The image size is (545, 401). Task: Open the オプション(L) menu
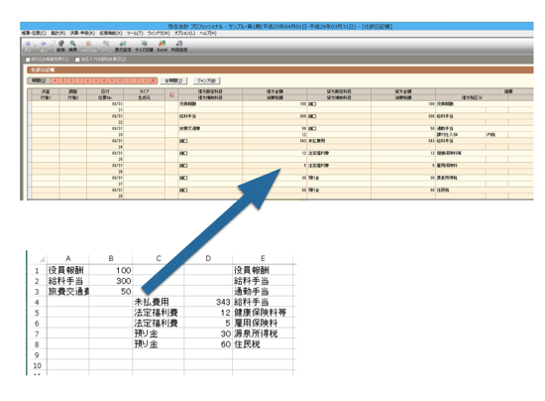[184, 33]
